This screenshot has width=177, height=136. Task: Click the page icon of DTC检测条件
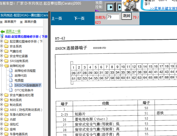(11, 90)
